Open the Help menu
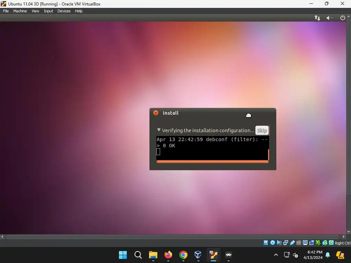The height and width of the screenshot is (263, 351). coord(78,11)
